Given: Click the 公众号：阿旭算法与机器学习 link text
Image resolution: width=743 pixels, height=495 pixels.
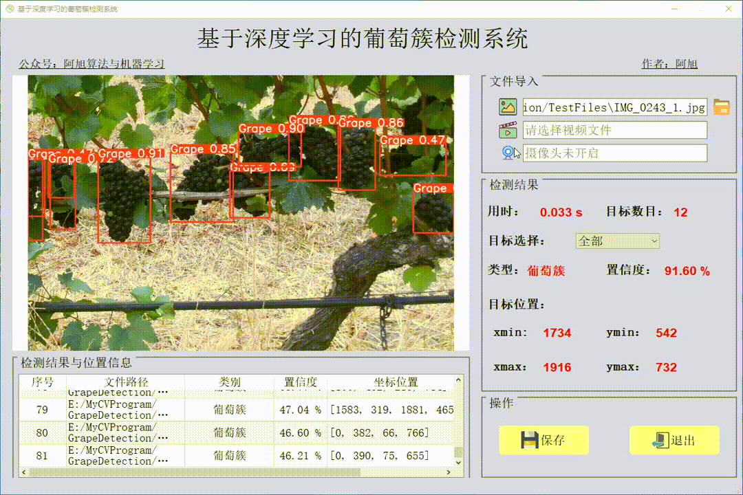Looking at the screenshot, I should tap(91, 63).
